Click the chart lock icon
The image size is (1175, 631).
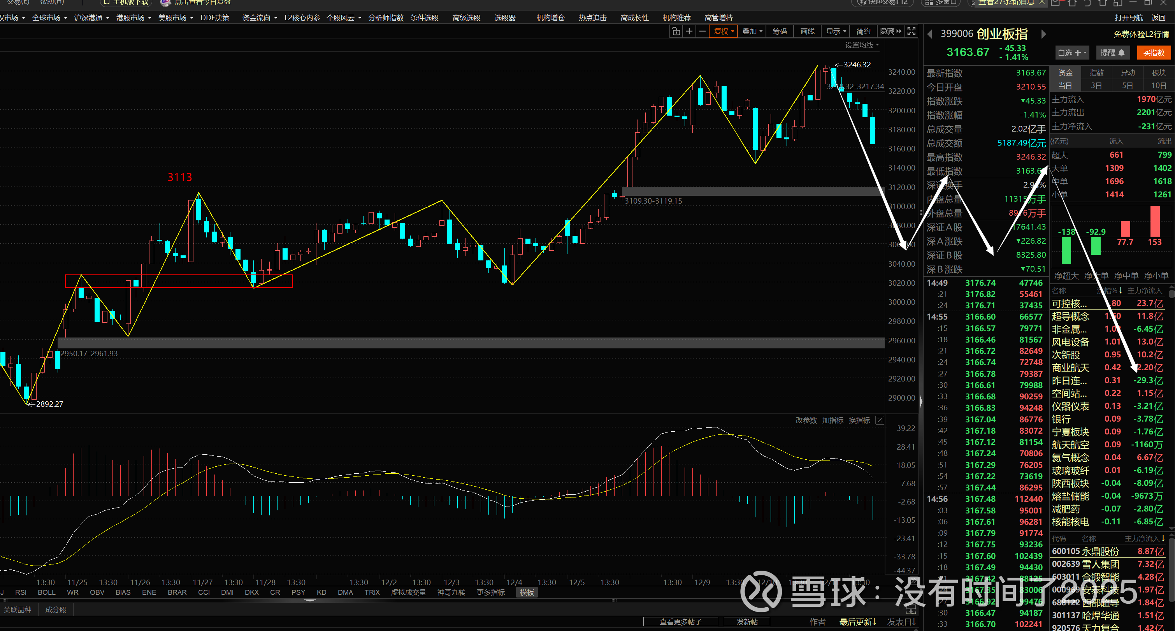676,32
